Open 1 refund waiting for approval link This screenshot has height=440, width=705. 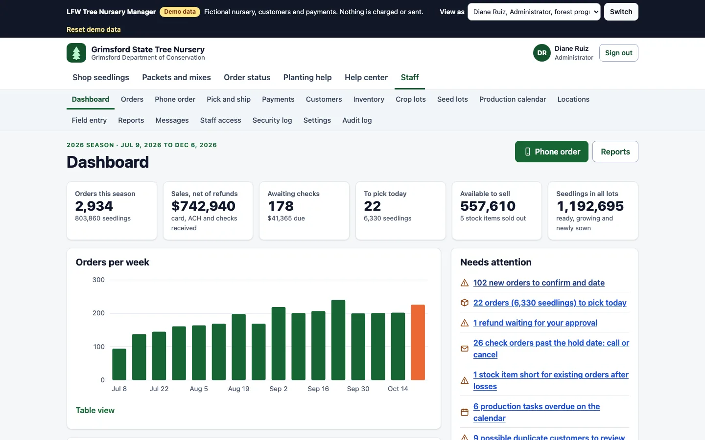coord(535,323)
